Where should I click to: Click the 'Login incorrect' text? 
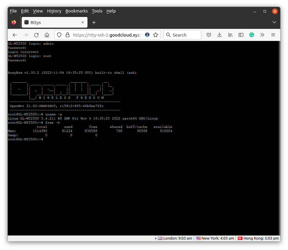pos(23,52)
